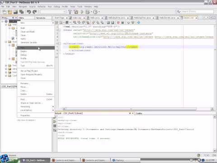Click the Check XML icon in editor toolbar
This screenshot has width=217, height=163.
tap(128, 23)
